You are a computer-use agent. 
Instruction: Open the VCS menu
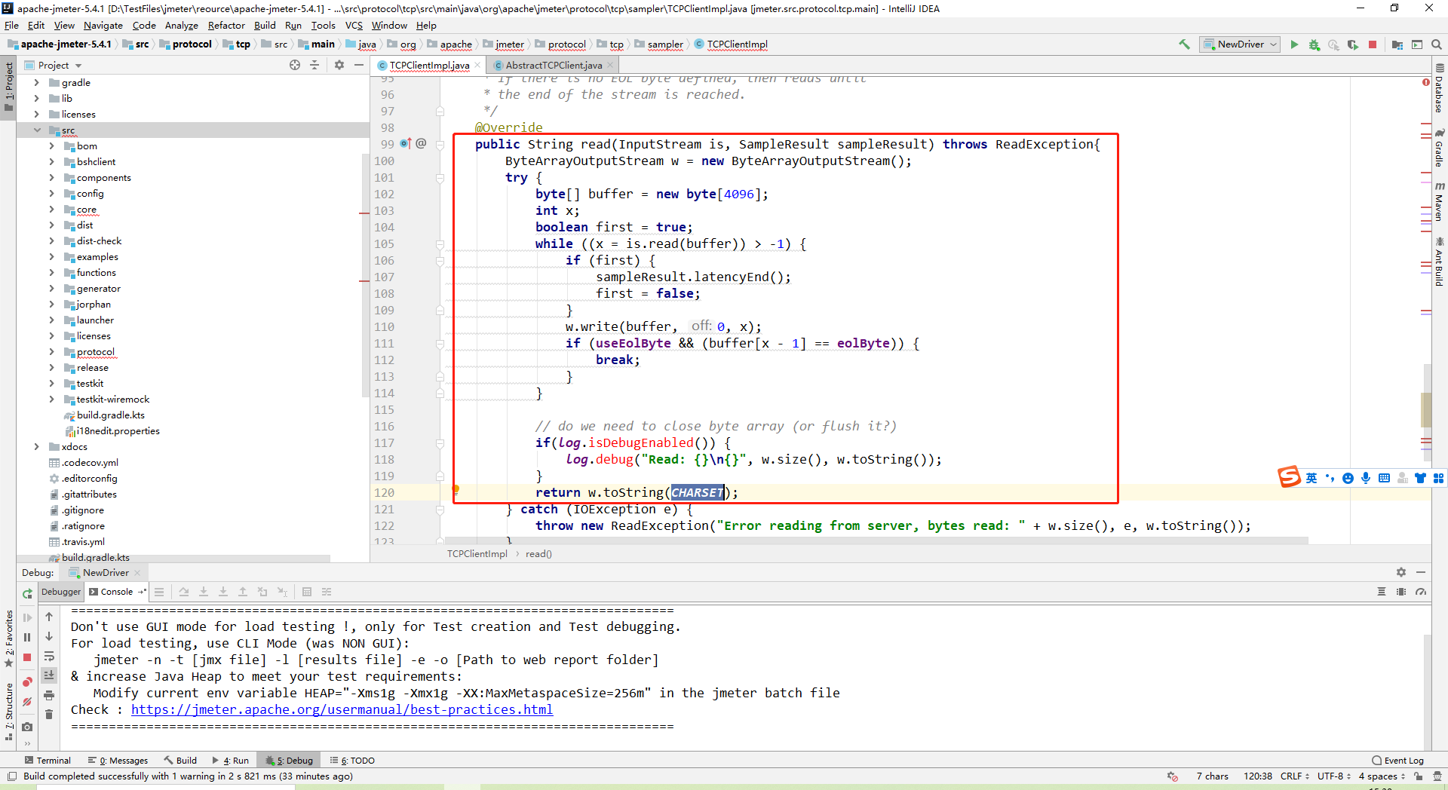coord(354,26)
